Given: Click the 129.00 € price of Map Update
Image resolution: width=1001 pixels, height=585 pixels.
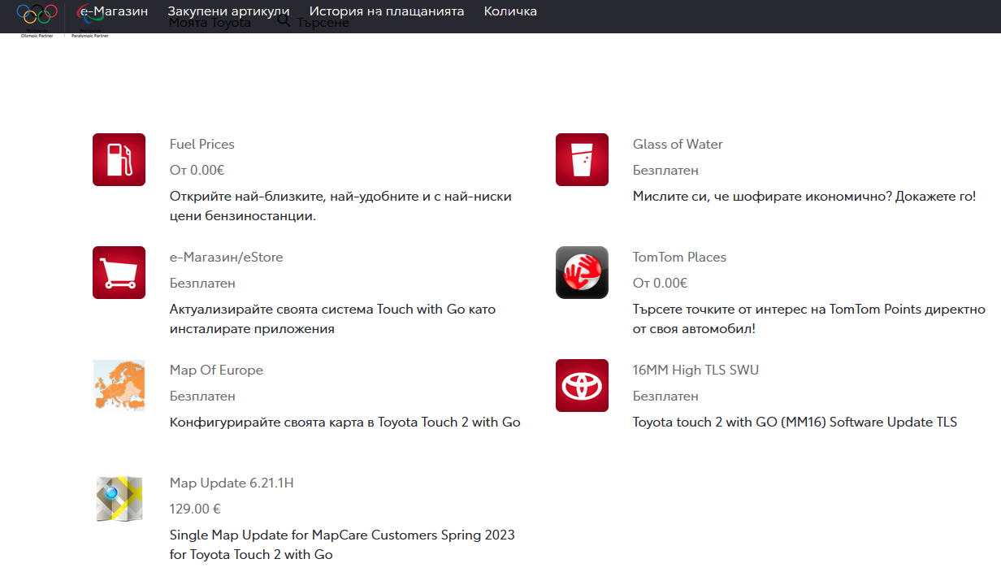Looking at the screenshot, I should coord(195,509).
